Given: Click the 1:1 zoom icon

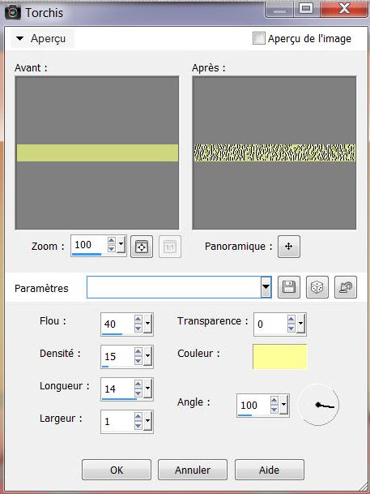Looking at the screenshot, I should point(170,247).
